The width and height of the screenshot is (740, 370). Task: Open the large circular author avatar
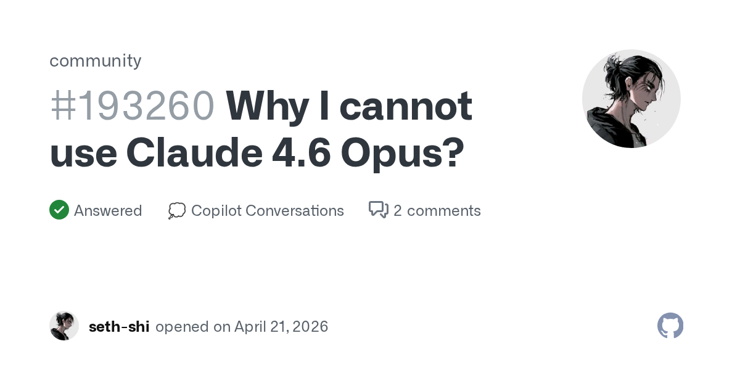coord(631,99)
